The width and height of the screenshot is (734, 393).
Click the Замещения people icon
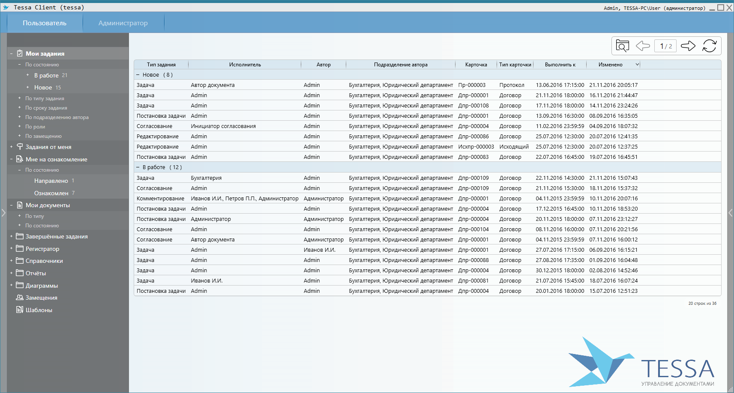coord(20,297)
